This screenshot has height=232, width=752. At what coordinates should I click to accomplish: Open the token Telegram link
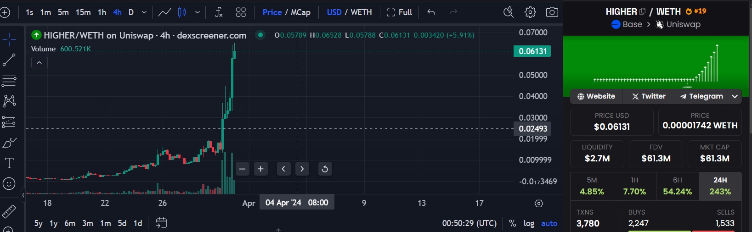(702, 96)
